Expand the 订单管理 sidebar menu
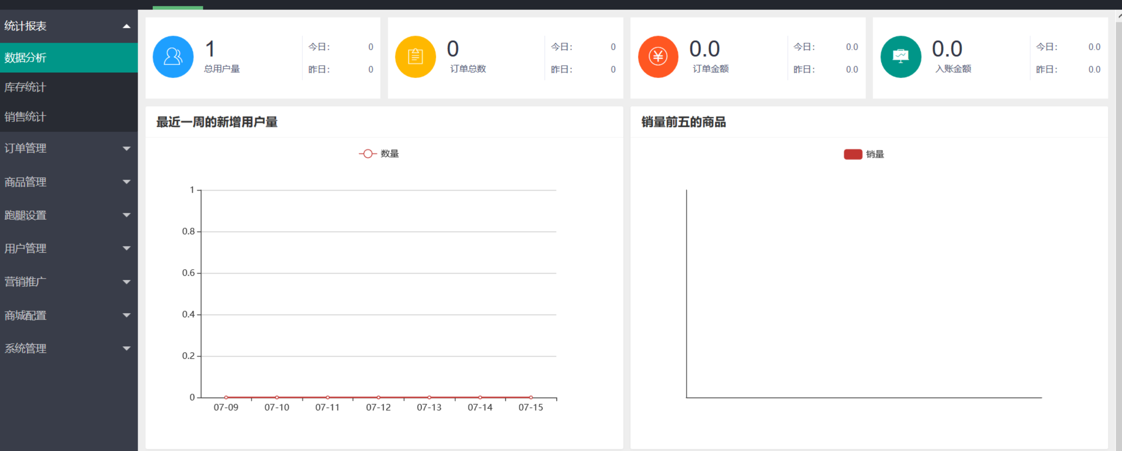This screenshot has width=1122, height=451. click(x=69, y=148)
